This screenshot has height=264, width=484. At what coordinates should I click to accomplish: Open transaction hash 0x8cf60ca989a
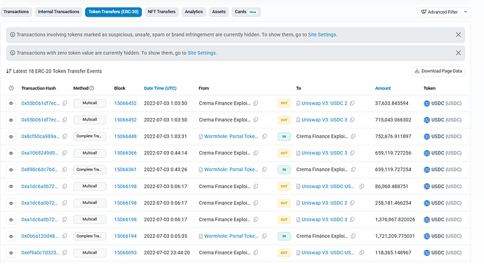coord(40,136)
